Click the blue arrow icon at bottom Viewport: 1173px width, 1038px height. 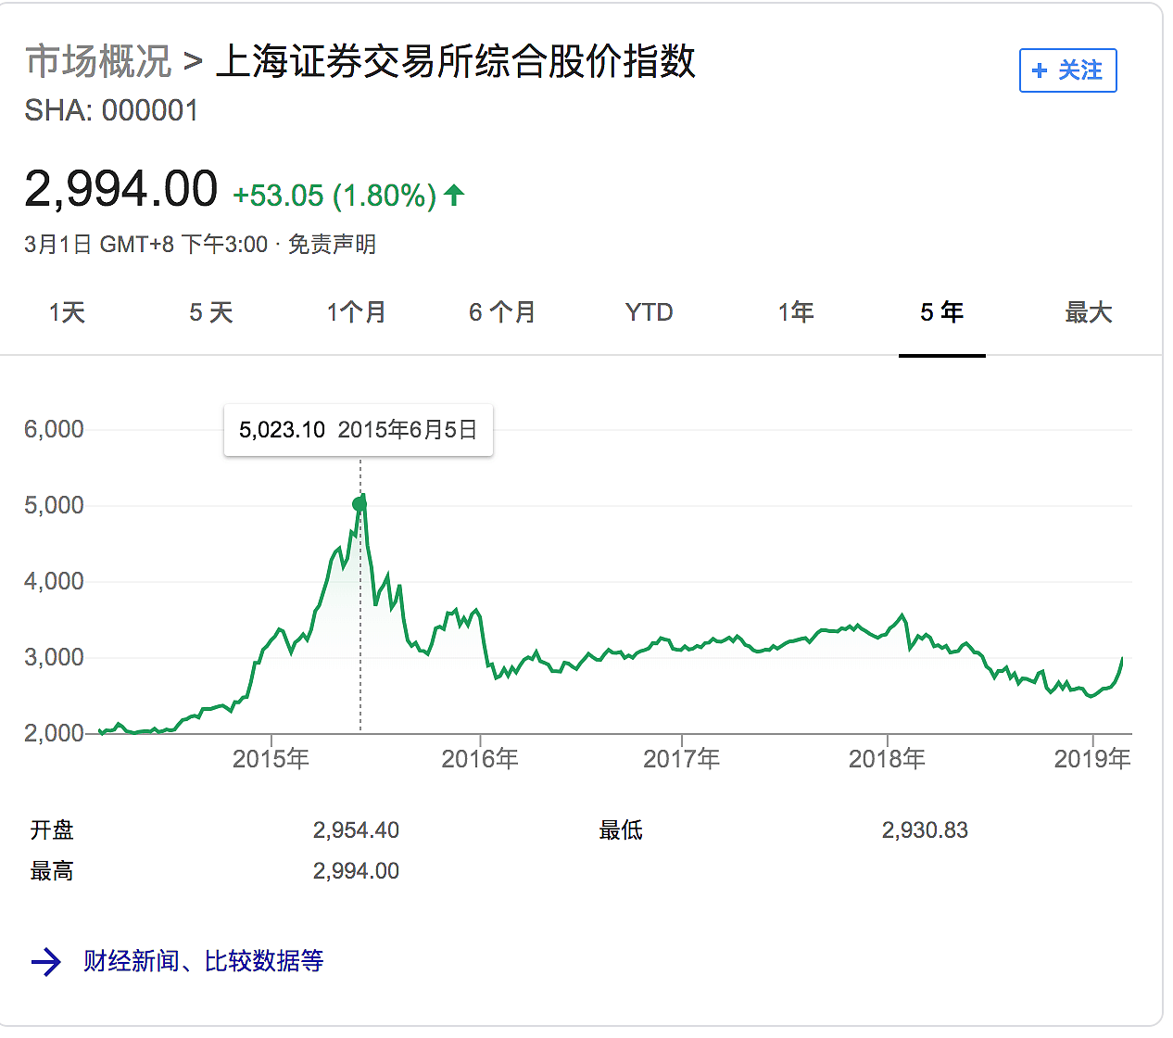(x=46, y=962)
